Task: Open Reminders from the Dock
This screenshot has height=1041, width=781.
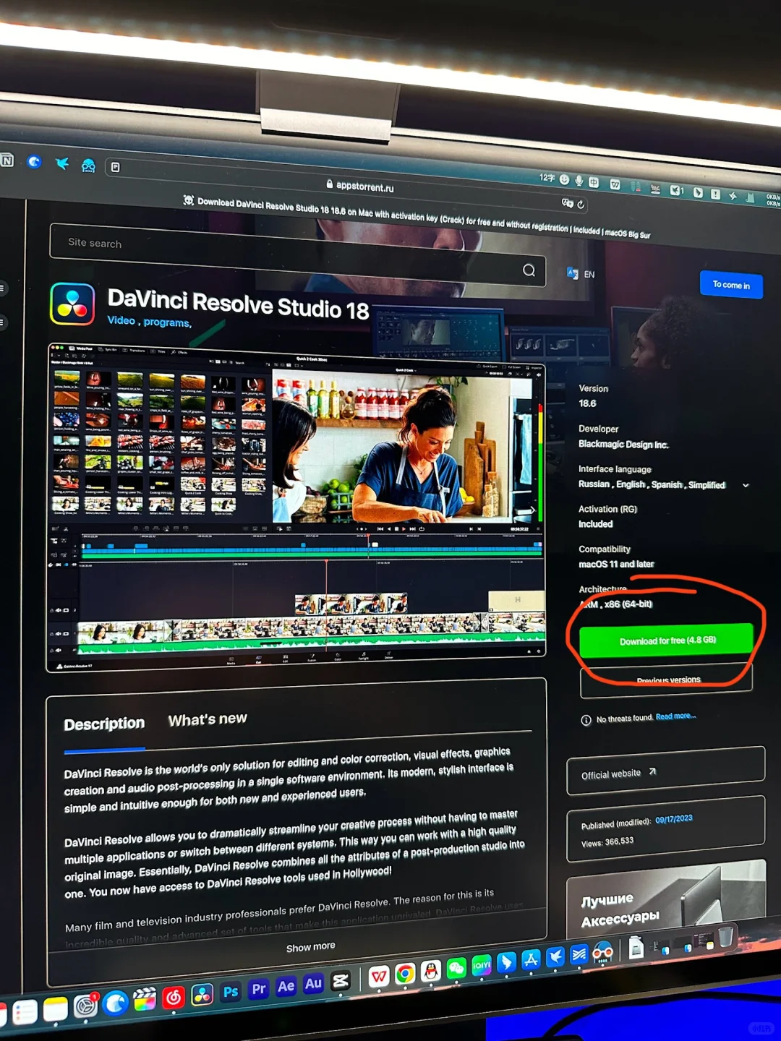Action: tap(25, 1012)
